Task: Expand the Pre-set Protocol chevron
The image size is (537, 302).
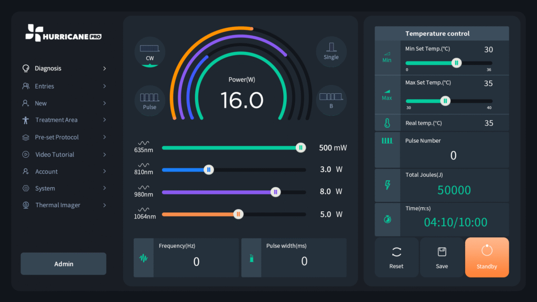Action: tap(104, 137)
